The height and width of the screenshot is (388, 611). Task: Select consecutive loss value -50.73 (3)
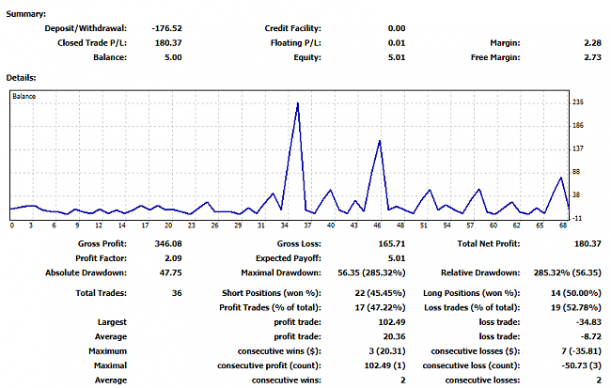pos(581,365)
